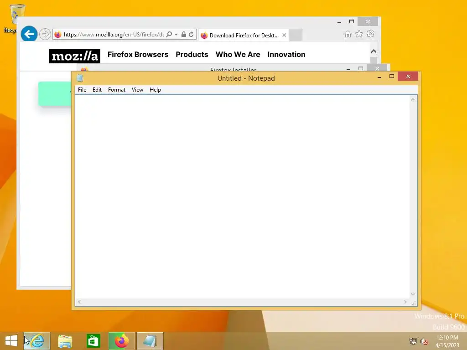Open the Who We Are navigation link
The image size is (467, 350).
238,55
